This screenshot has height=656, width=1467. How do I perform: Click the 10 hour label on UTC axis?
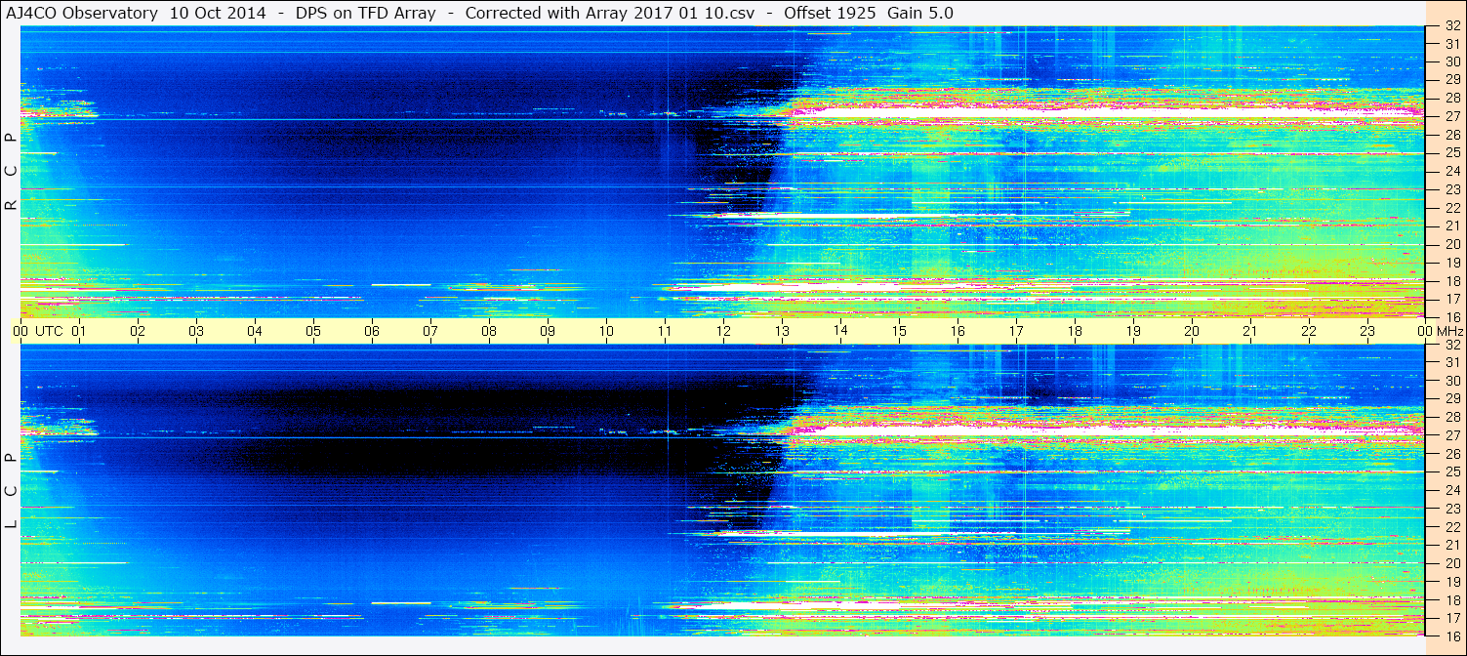[x=606, y=331]
